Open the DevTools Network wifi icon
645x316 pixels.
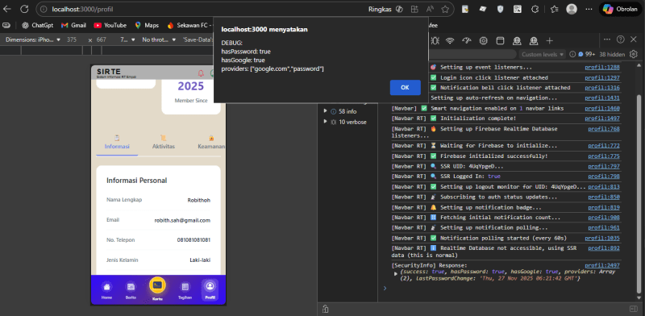(x=450, y=40)
